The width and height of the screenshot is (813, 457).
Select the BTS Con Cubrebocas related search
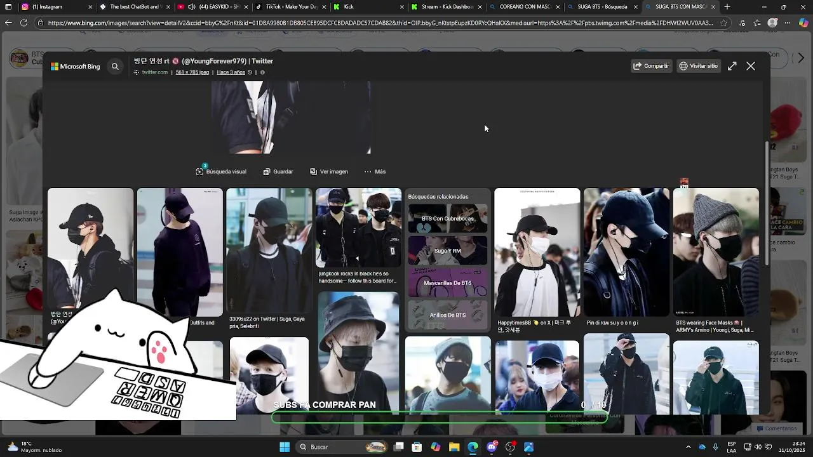pyautogui.click(x=448, y=218)
